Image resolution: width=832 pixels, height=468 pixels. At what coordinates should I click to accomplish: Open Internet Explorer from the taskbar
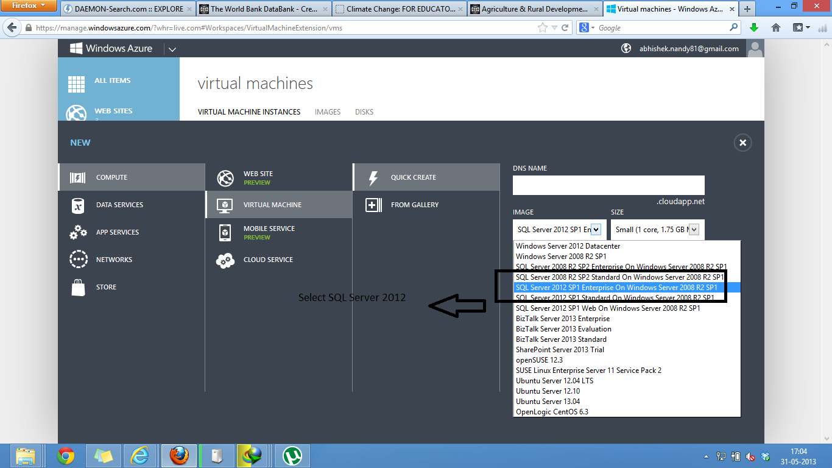tap(140, 455)
